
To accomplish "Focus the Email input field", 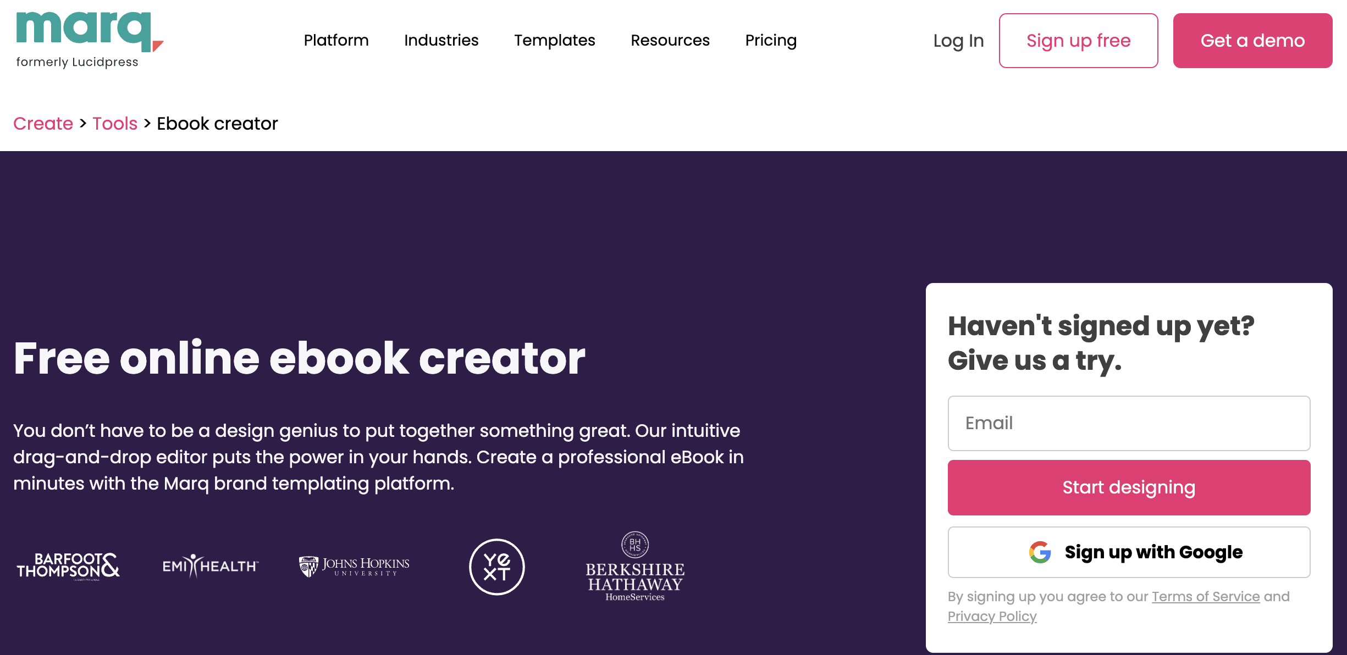I will (1129, 423).
